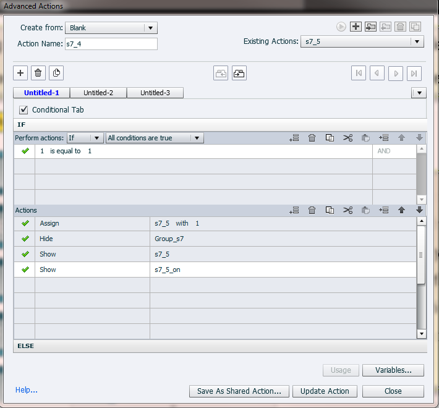The image size is (439, 408).
Task: Open the Create from dropdown
Action: 111,28
